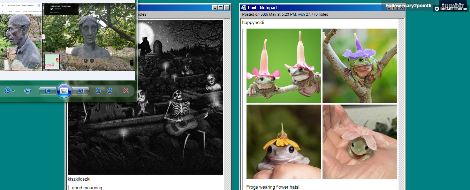Click the scrollbar of the left graveyard post window
Screen dimensions: 470x190
click(x=227, y=104)
